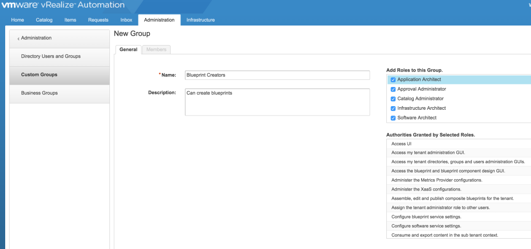The image size is (531, 249).
Task: Uncheck Infrastructure Architect role
Action: [x=393, y=108]
